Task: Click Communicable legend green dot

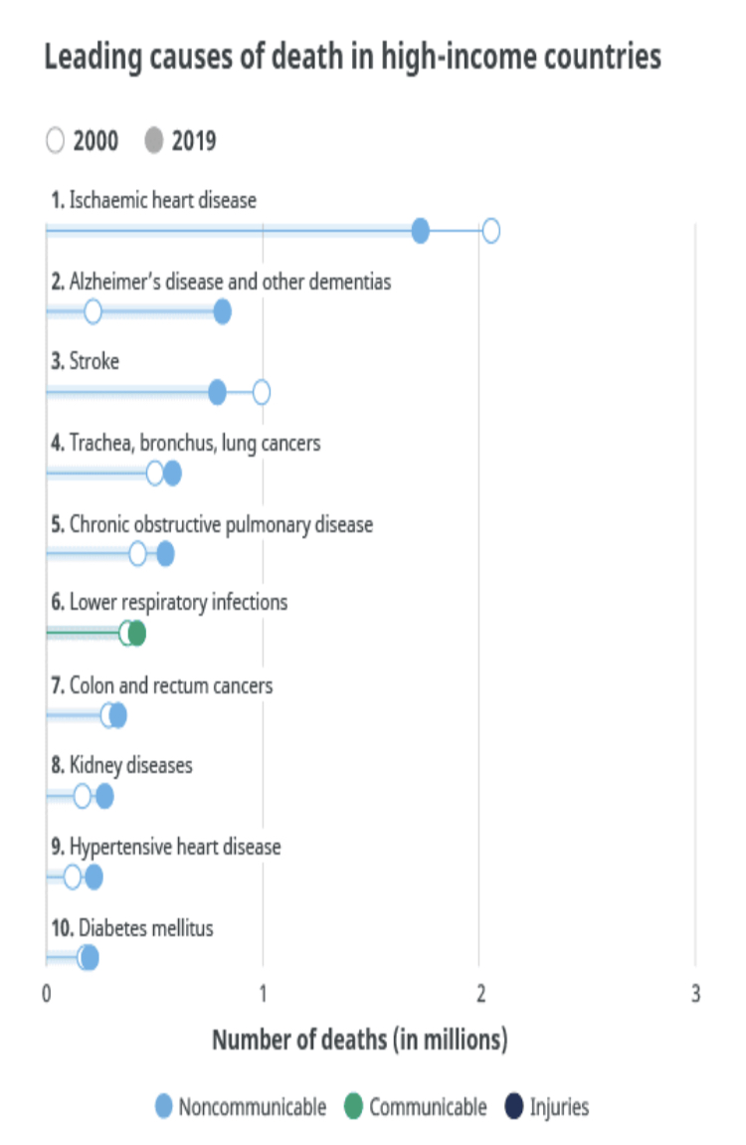Action: click(354, 1106)
